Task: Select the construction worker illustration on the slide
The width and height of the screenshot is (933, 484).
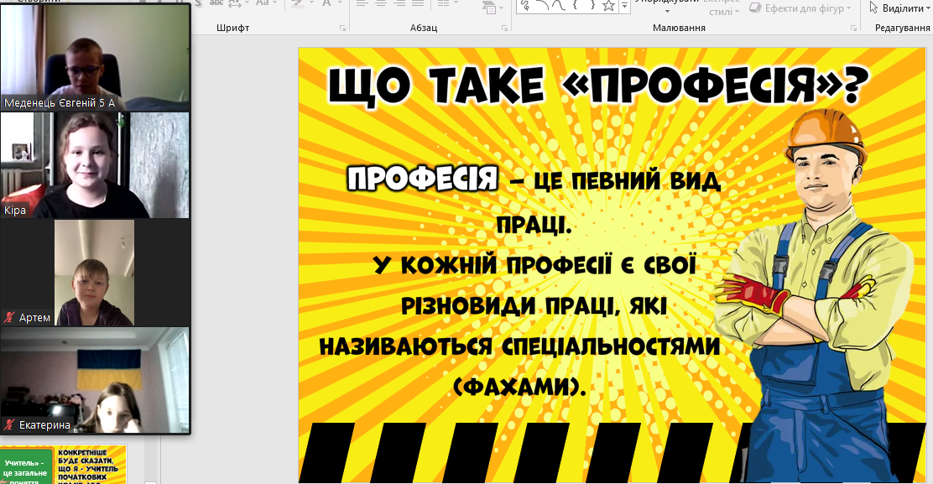Action: (x=816, y=295)
